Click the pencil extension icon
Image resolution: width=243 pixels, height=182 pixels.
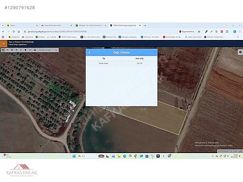tap(211, 32)
